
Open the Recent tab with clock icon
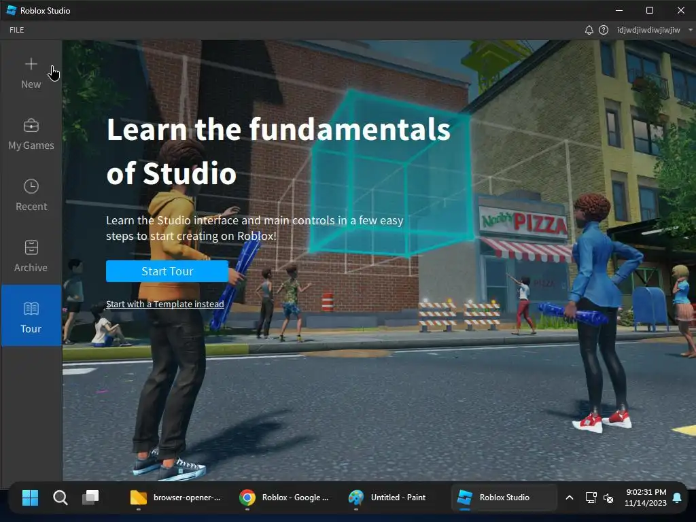click(31, 195)
